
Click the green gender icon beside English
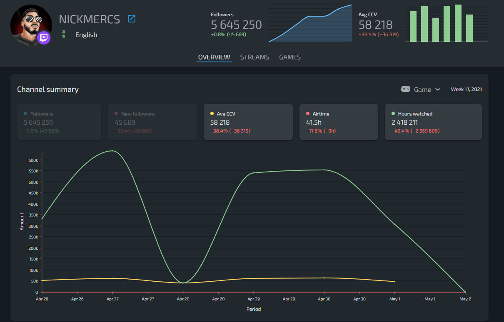(x=64, y=34)
